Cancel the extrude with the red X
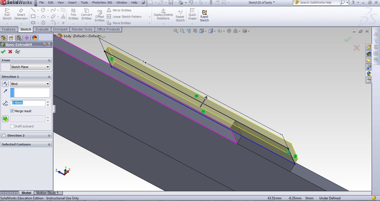Viewport: 380px width, 201px height. pyautogui.click(x=10, y=52)
